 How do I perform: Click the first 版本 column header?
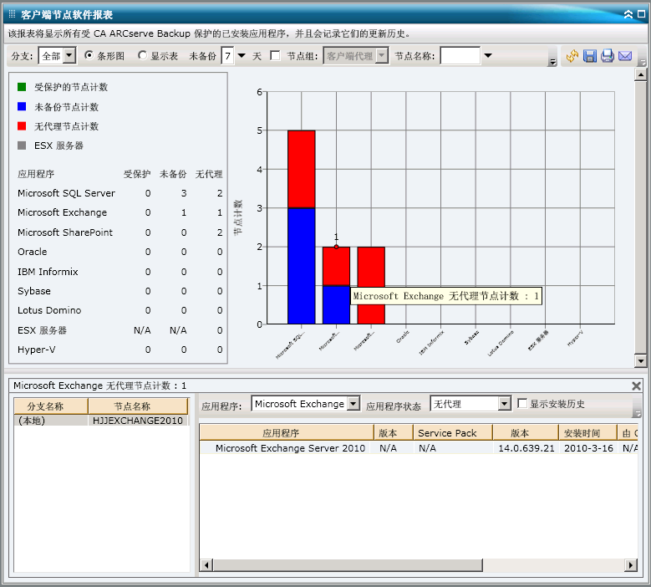click(x=393, y=433)
